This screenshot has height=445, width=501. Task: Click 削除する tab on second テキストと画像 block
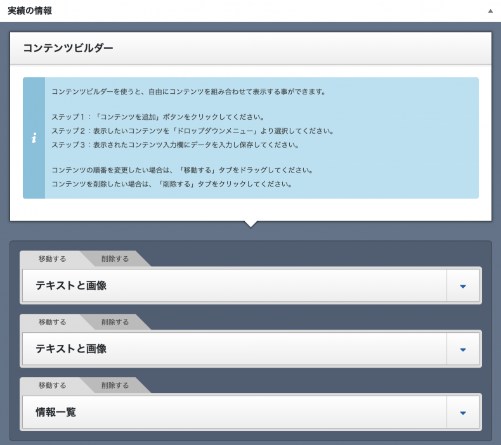click(115, 322)
